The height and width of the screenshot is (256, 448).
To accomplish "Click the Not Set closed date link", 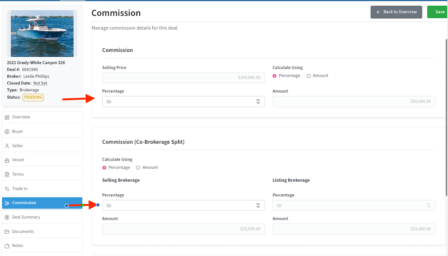I will coord(40,83).
